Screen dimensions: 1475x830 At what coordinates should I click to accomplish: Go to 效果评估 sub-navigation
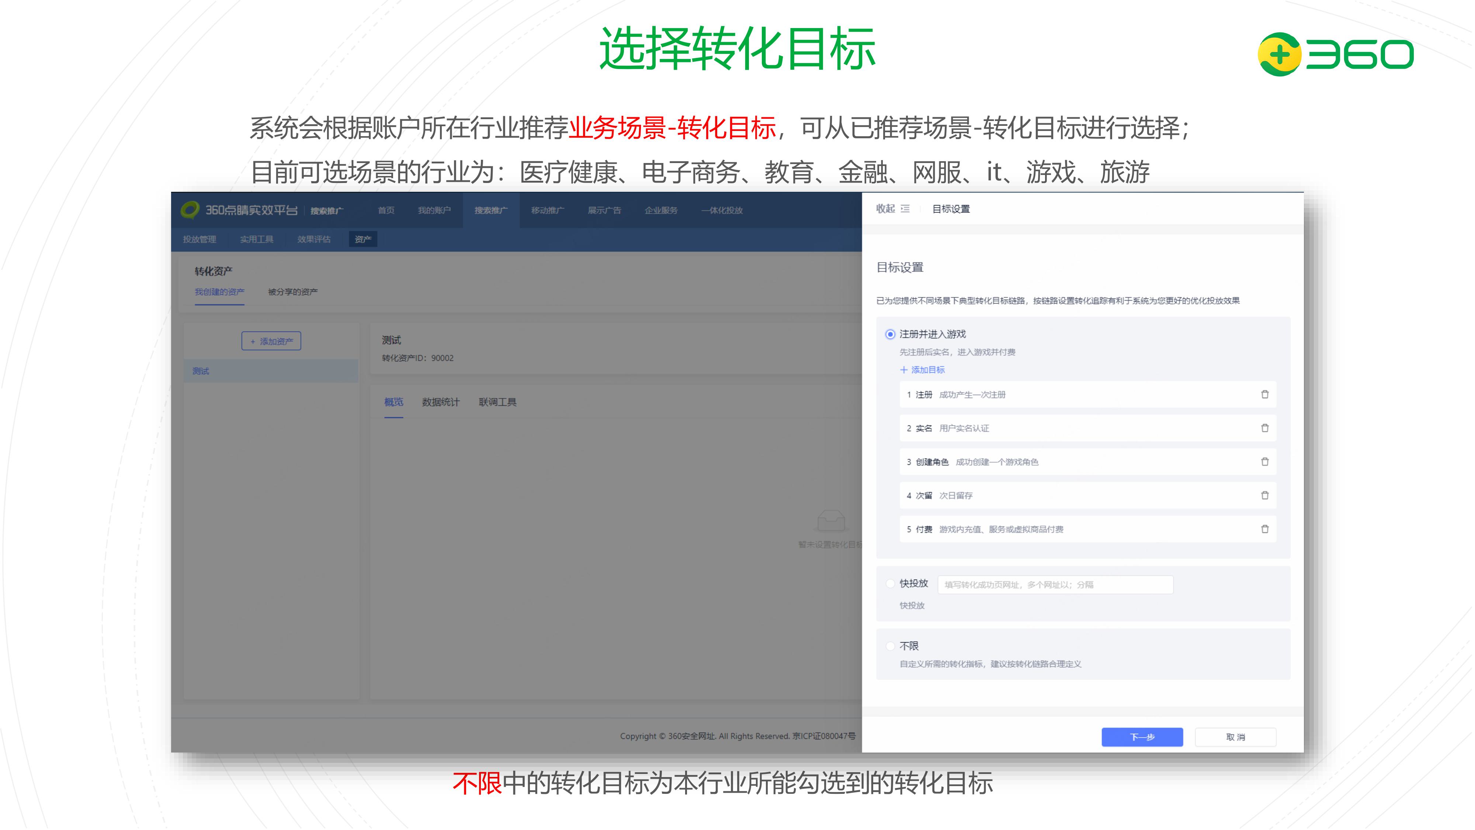[x=314, y=239]
